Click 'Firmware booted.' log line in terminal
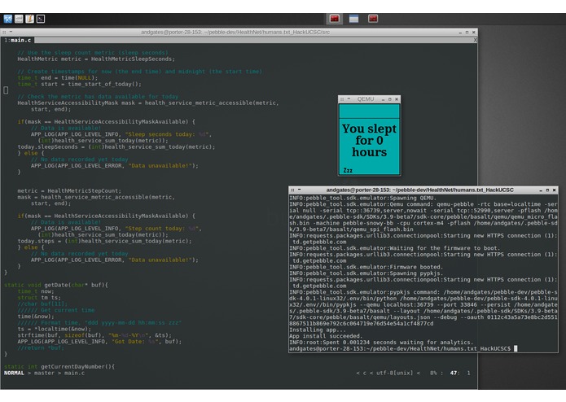 [366, 267]
